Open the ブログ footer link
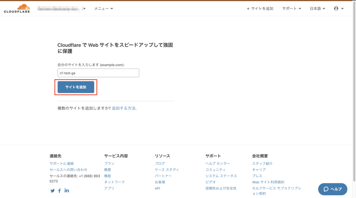Screen dimensions: 356x198 coord(160,164)
